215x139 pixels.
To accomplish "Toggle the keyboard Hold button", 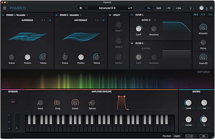I will pyautogui.click(x=13, y=102).
